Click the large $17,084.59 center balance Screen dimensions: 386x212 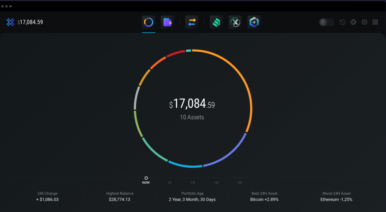[x=192, y=104]
